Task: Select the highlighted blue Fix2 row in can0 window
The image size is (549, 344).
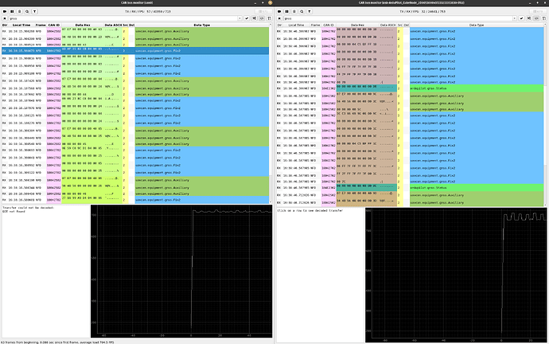Action: pyautogui.click(x=135, y=51)
